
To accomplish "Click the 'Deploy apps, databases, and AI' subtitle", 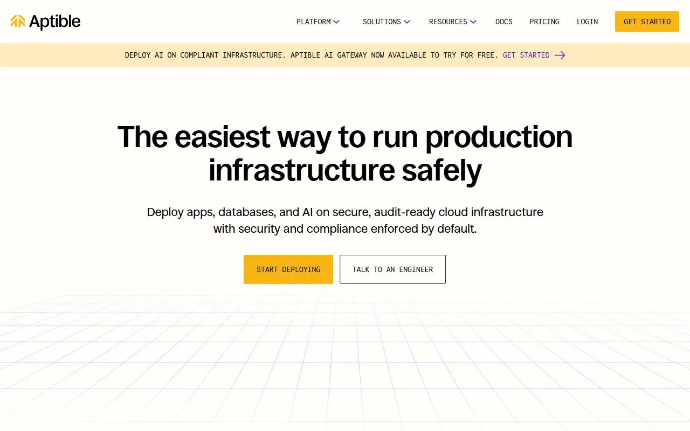I will tap(345, 220).
